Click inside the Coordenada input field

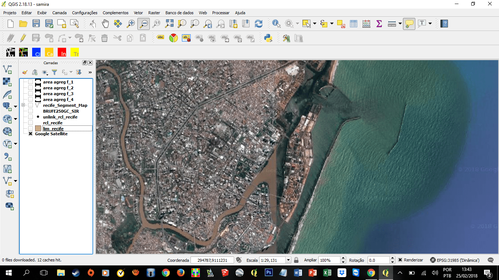pos(212,260)
